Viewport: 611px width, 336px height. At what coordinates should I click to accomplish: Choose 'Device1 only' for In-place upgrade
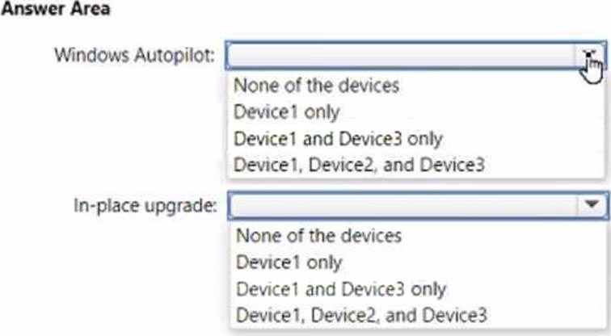click(x=289, y=262)
